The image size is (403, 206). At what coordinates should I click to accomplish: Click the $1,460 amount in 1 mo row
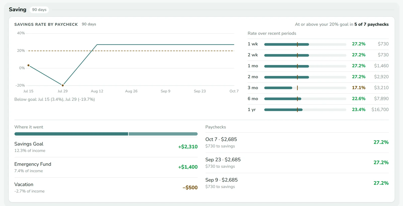click(381, 66)
